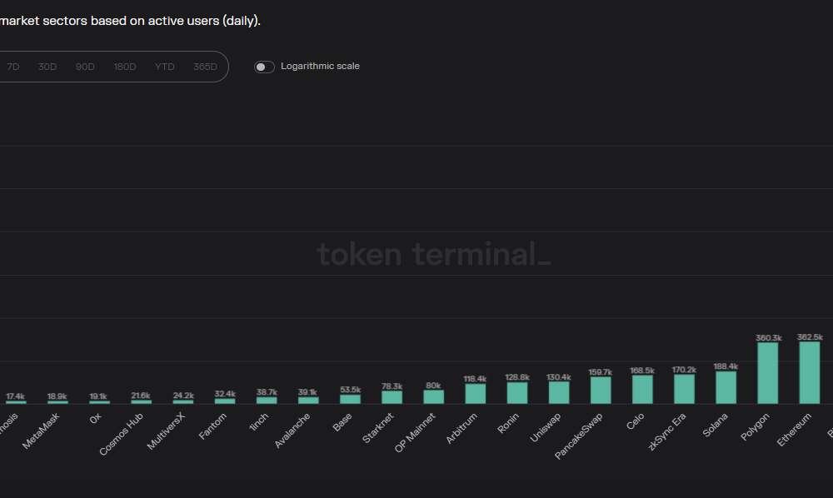This screenshot has width=833, height=498.
Task: Click the 159.7k value label
Action: tap(601, 372)
